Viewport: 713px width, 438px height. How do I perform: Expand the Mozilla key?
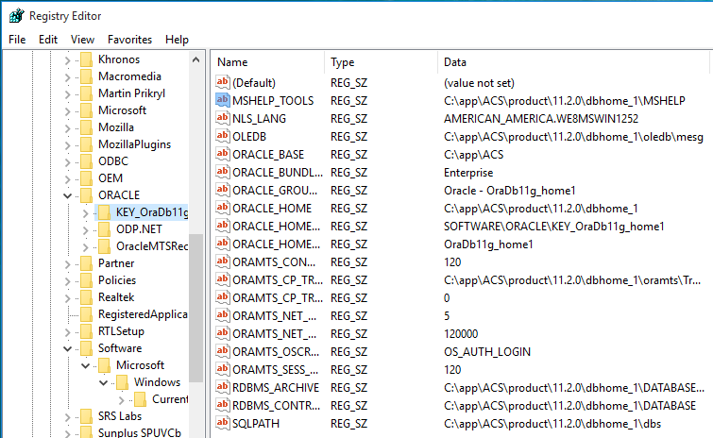[x=68, y=127]
